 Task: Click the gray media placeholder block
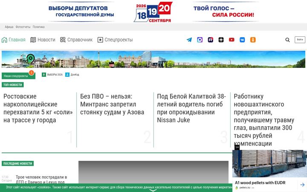[x=153, y=172]
